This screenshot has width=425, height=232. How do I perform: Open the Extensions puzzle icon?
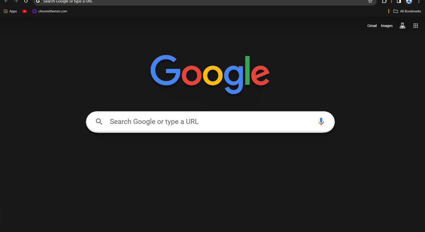click(x=384, y=1)
